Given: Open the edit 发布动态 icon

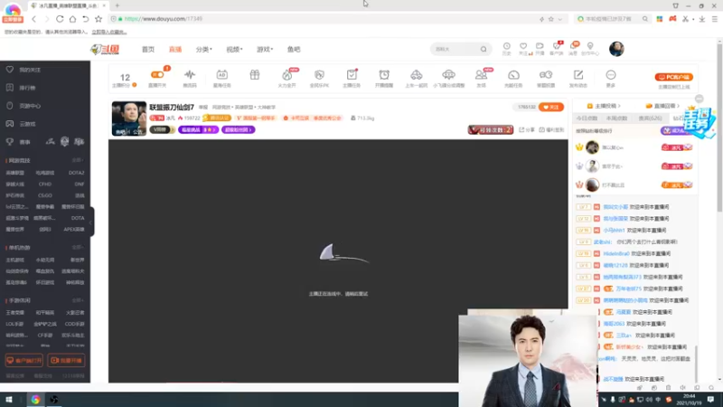Looking at the screenshot, I should [578, 75].
